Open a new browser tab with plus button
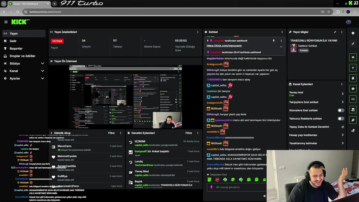Viewport: 359px width, 202px height. [54, 4]
